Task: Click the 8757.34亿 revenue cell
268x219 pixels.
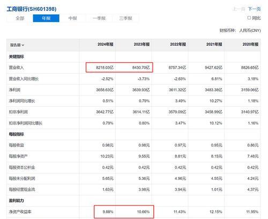Action: pos(177,68)
